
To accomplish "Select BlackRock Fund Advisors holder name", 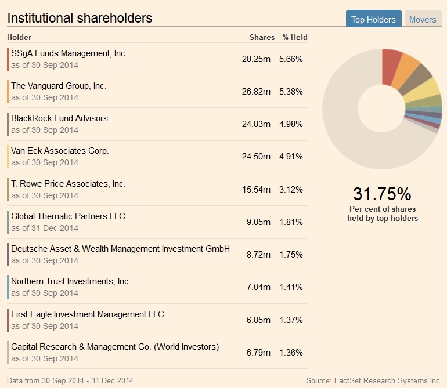I will pos(59,118).
